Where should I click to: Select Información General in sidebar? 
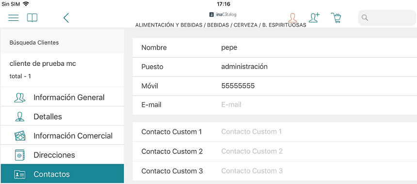tap(63, 97)
